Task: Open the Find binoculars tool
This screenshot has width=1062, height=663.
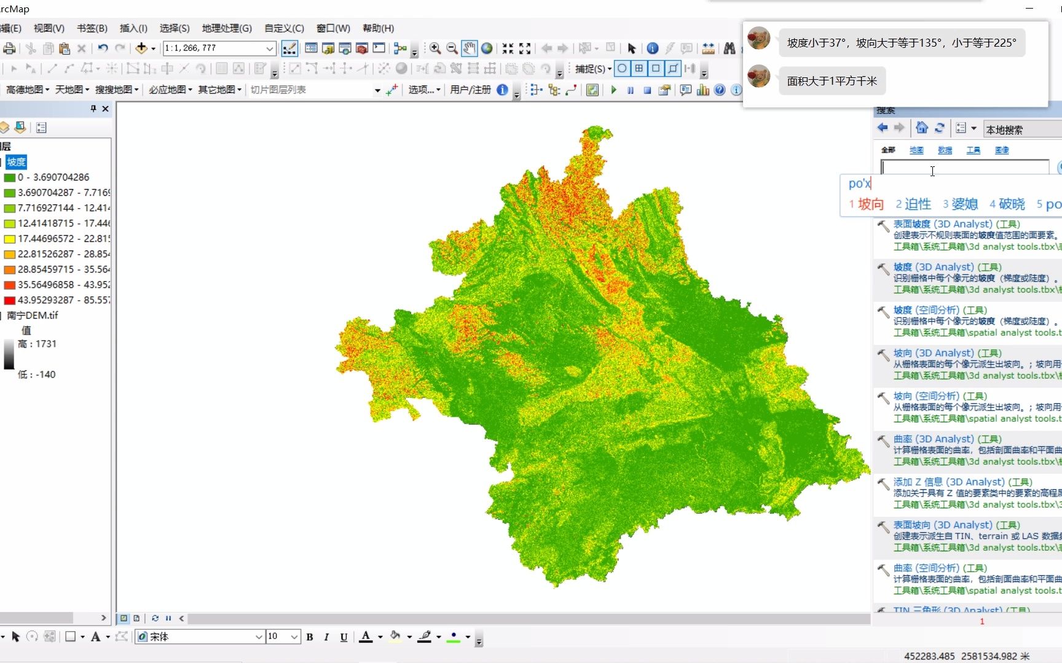Action: 730,48
